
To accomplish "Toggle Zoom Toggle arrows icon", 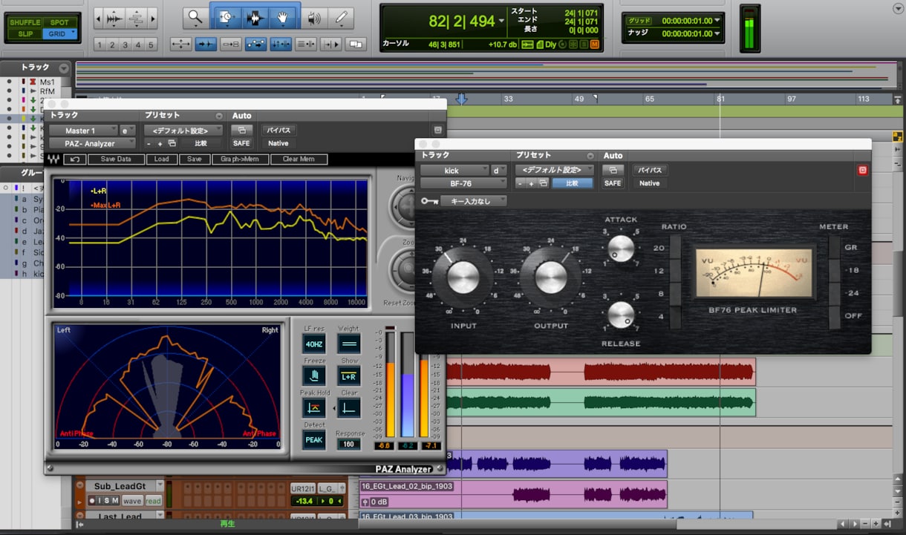I will point(180,45).
